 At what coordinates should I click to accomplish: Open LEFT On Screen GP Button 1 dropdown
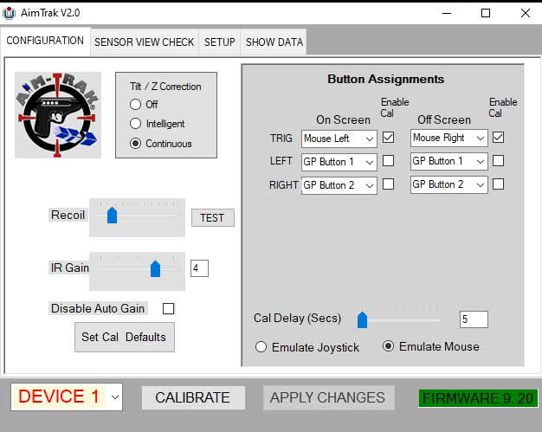[x=339, y=162]
